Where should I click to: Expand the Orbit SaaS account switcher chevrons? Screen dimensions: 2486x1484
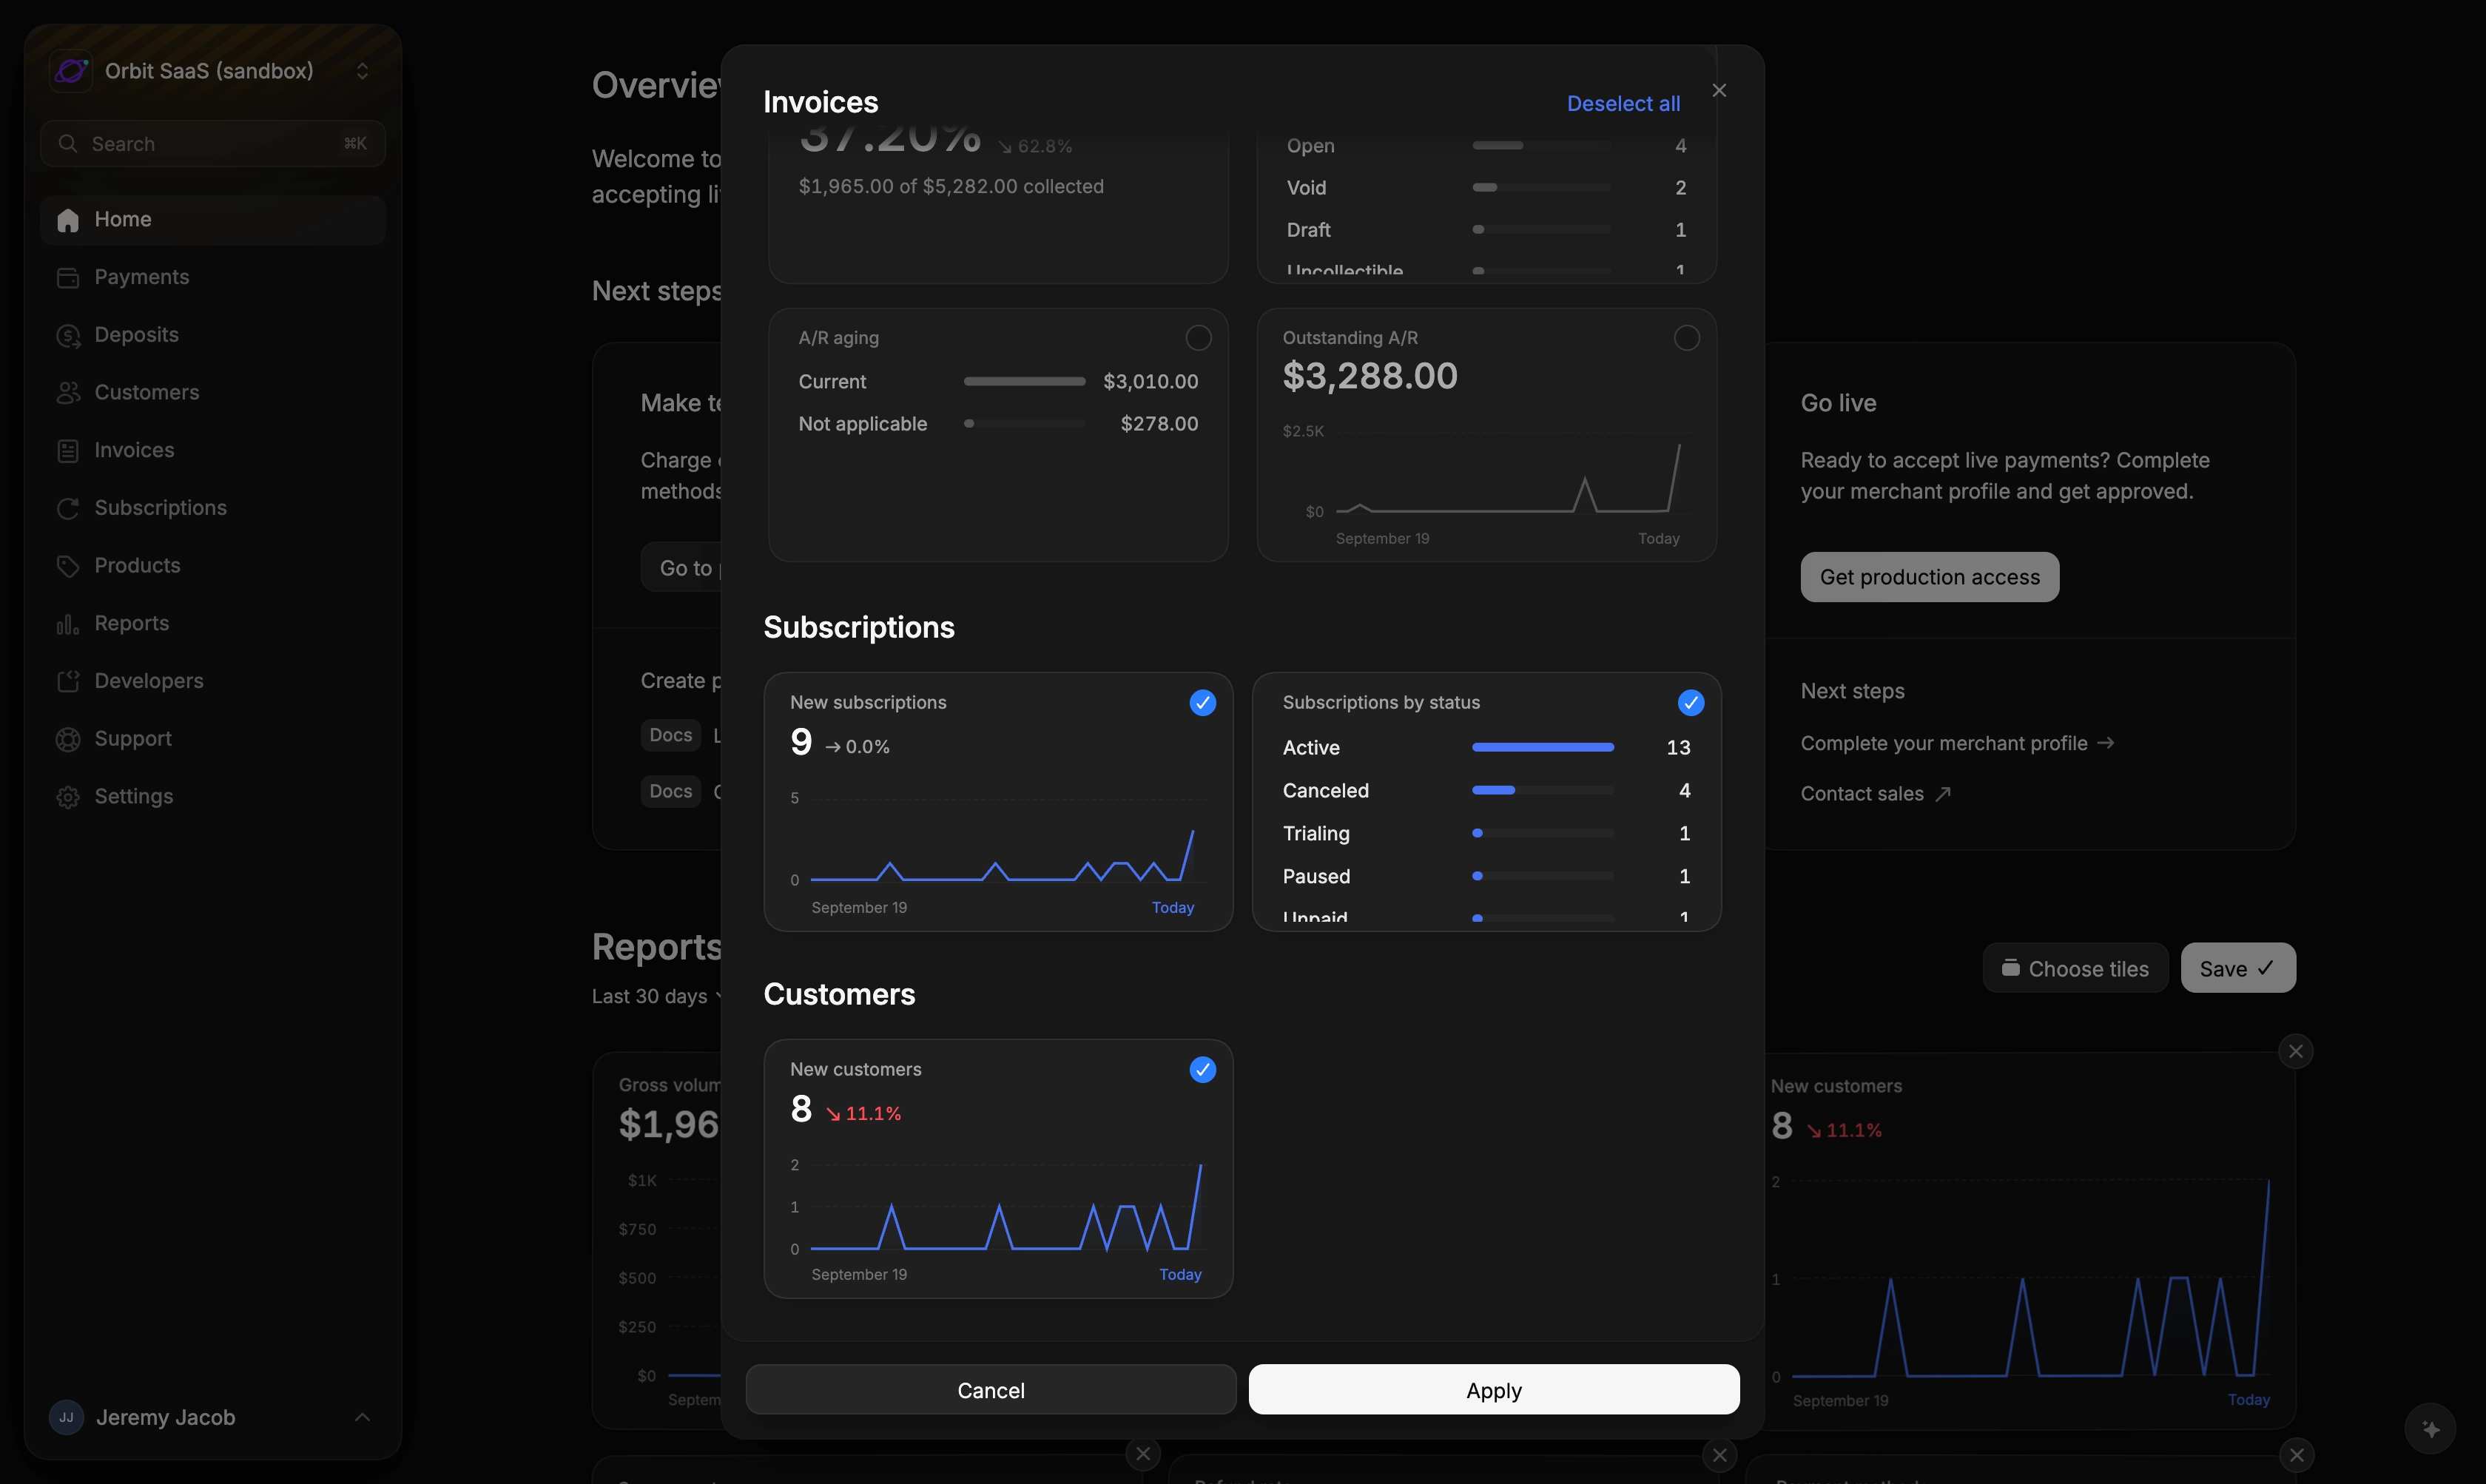[x=362, y=71]
